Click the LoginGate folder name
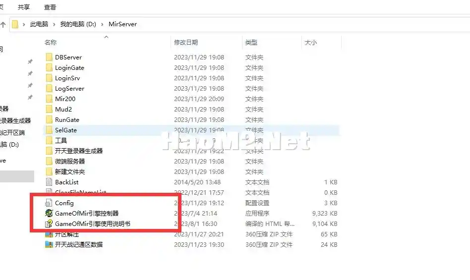Image resolution: width=470 pixels, height=280 pixels. click(69, 68)
